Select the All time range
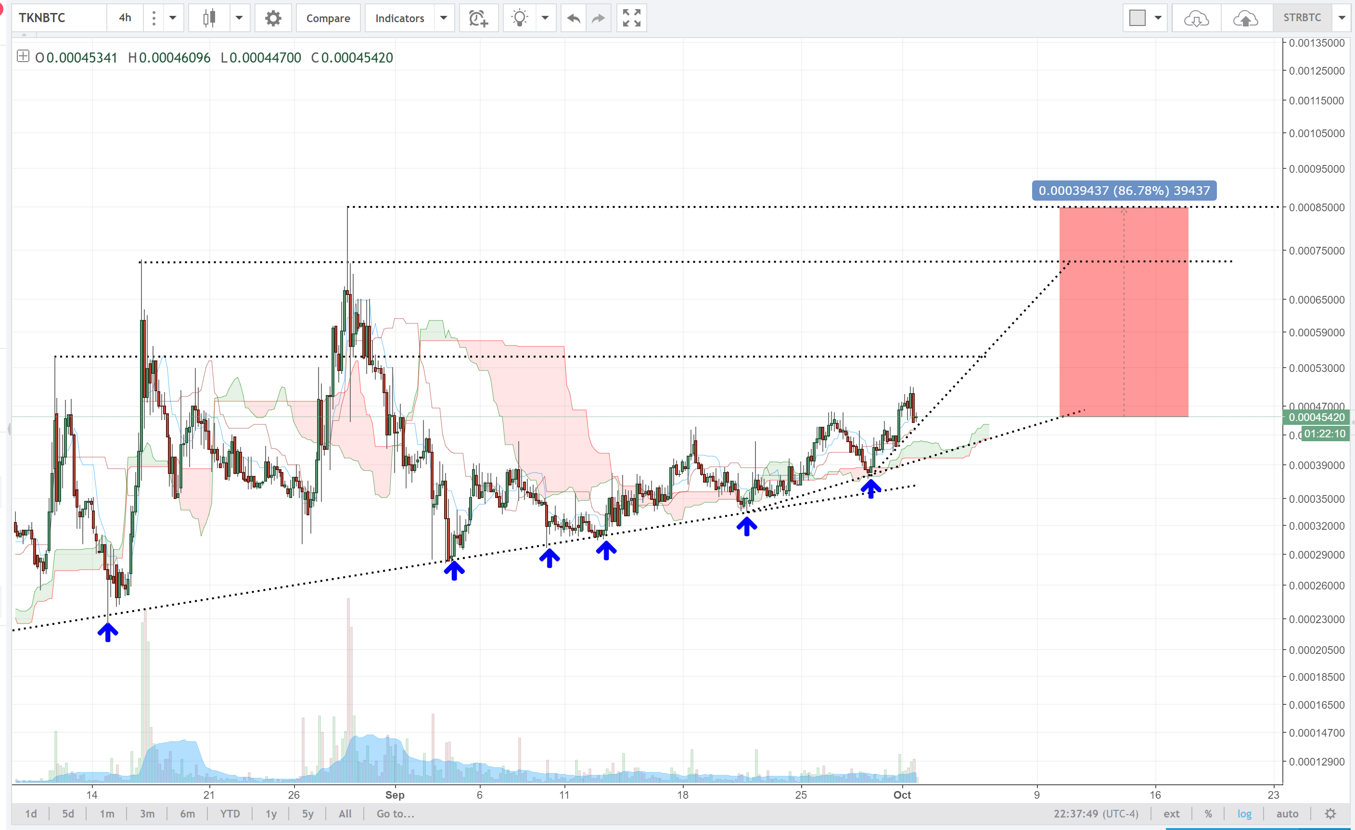Viewport: 1355px width, 830px height. [x=345, y=814]
